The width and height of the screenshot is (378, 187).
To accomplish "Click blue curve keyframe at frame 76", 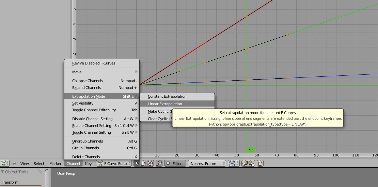I will (x=288, y=78).
